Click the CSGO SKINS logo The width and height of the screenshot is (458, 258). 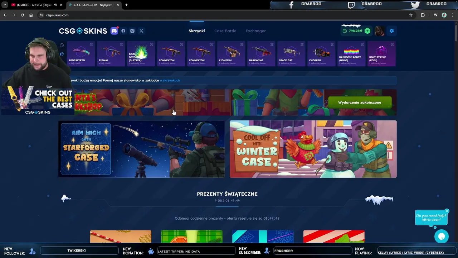point(83,31)
